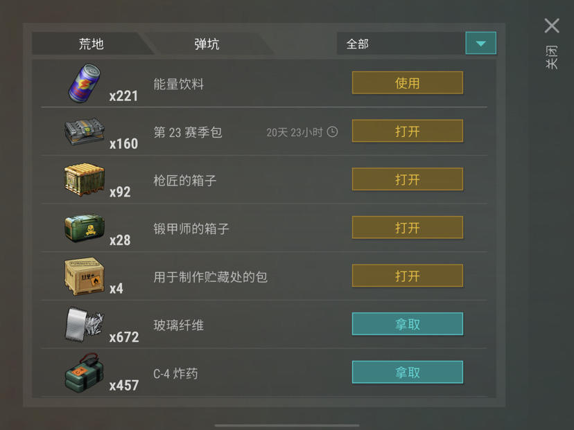This screenshot has height=430, width=574.
Task: Switch to the 弹坑 tab
Action: (x=207, y=44)
